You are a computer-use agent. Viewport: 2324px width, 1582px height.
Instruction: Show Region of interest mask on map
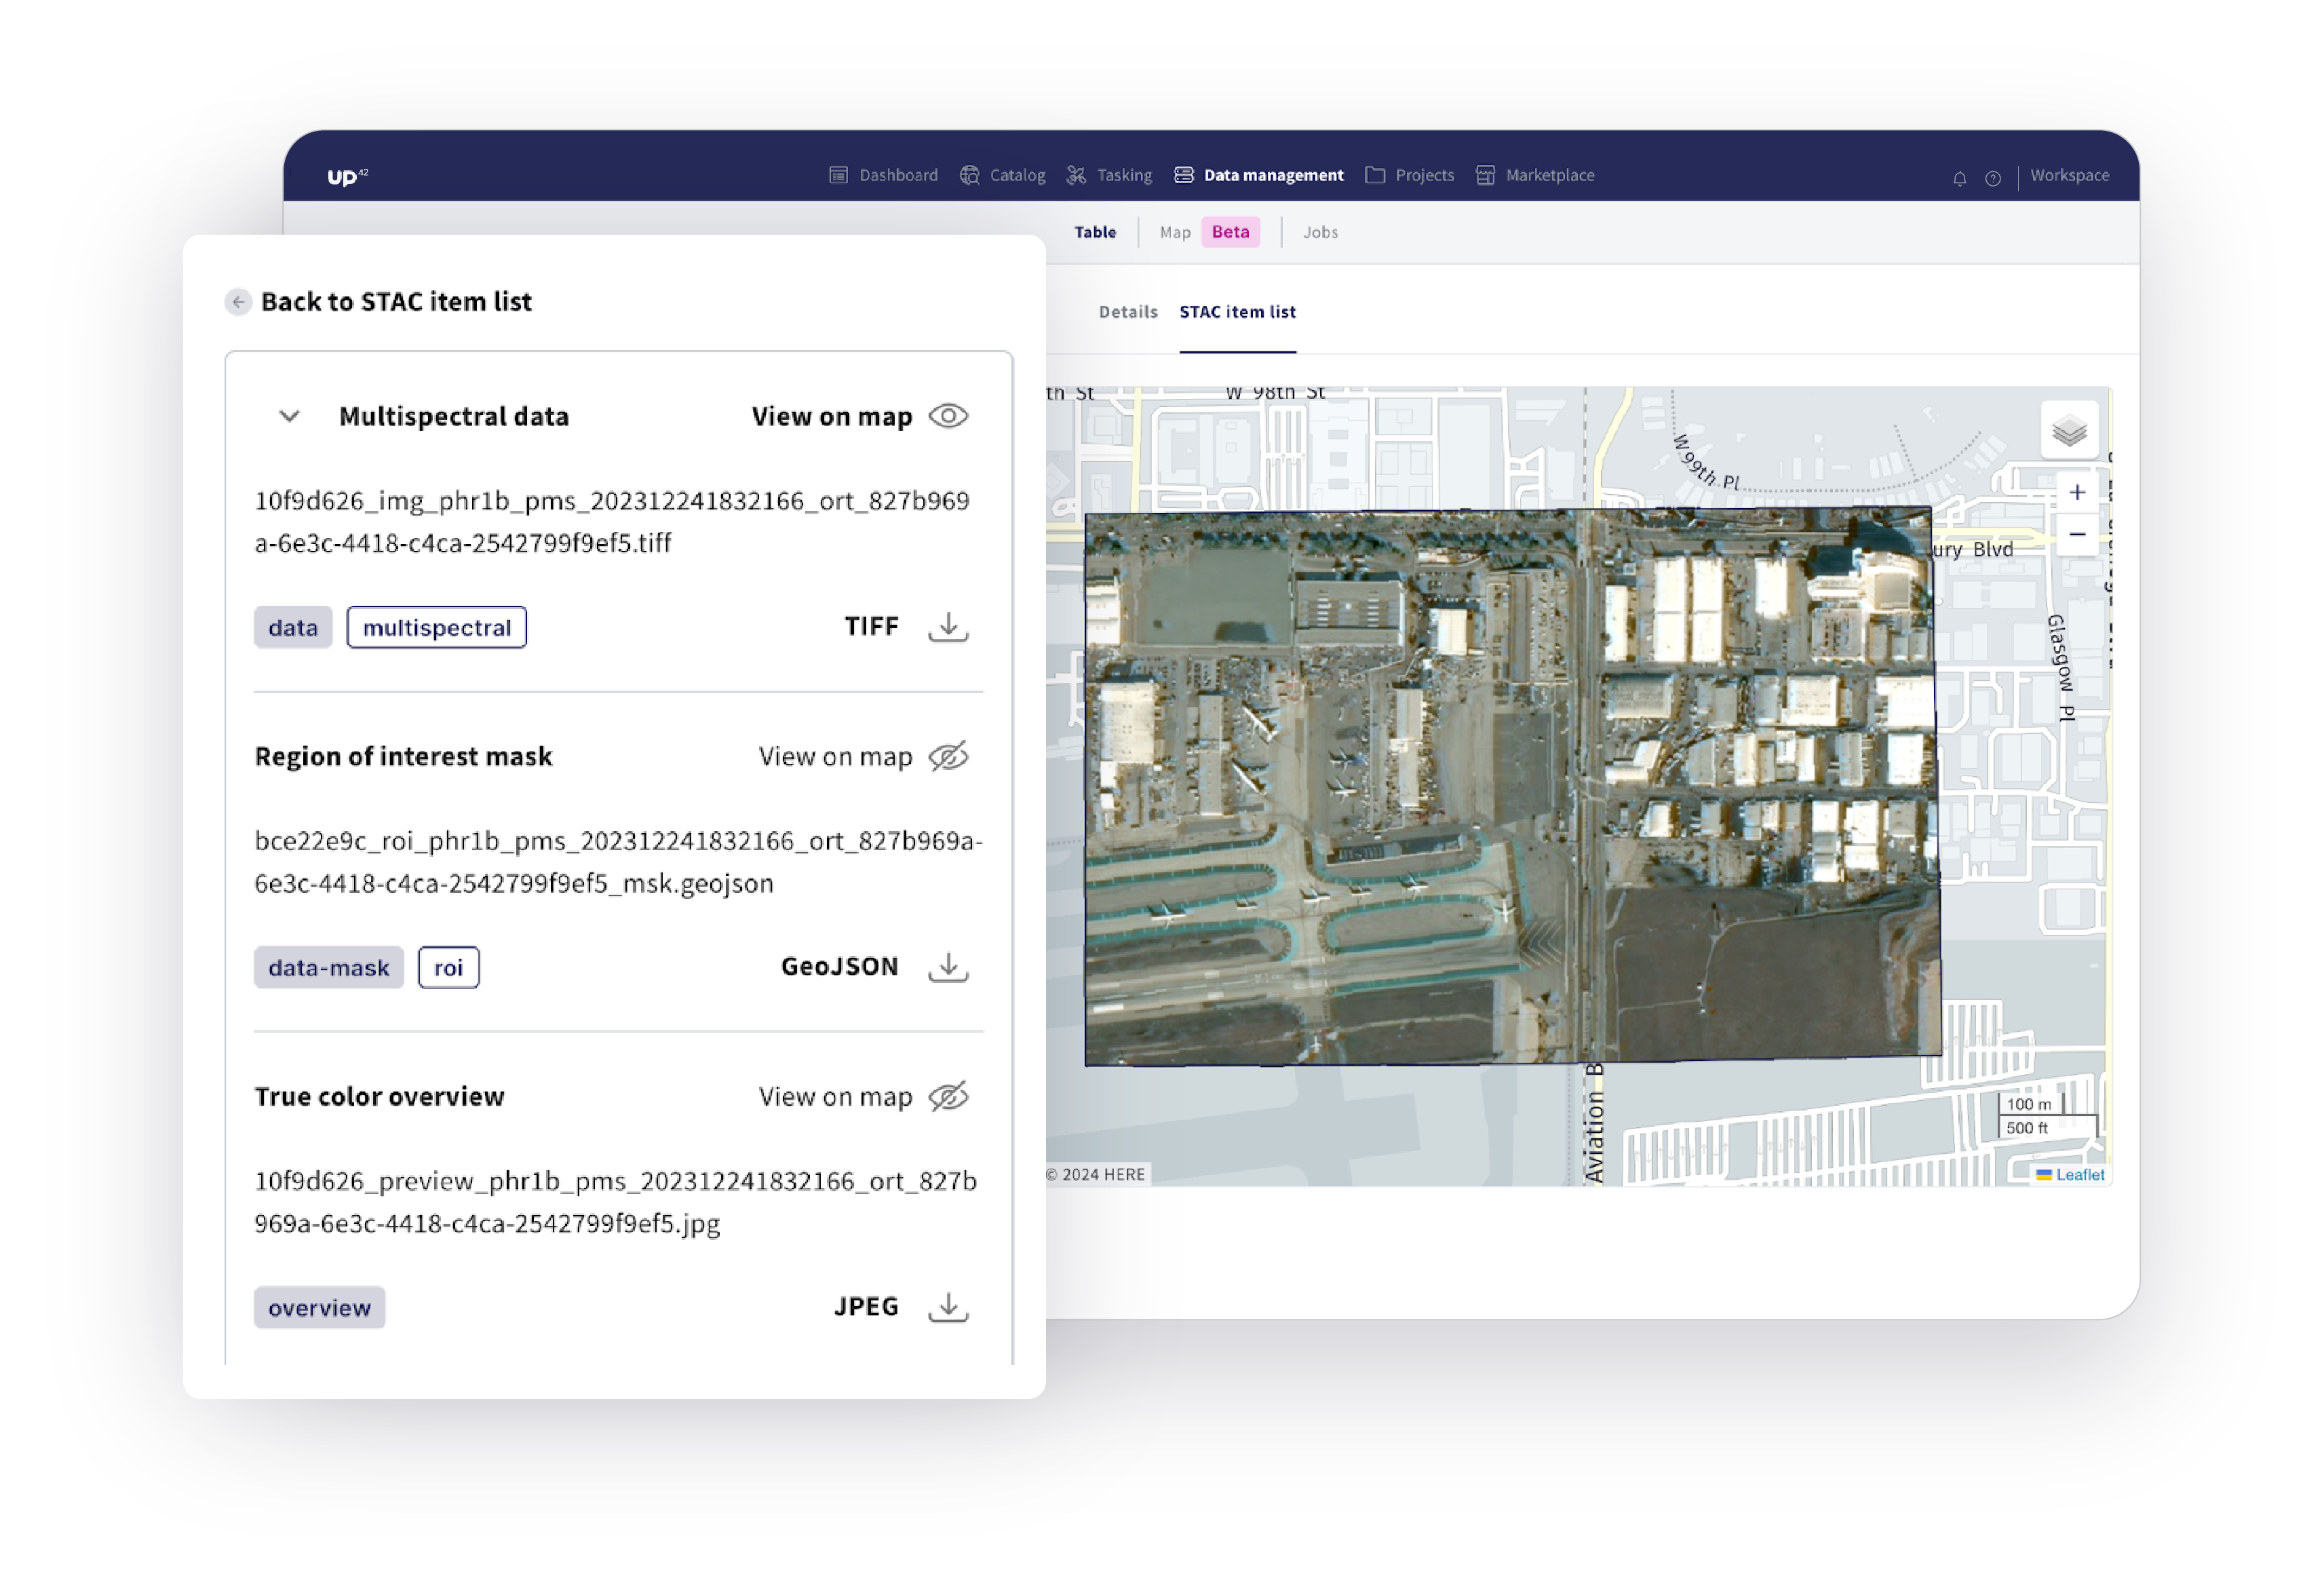948,756
